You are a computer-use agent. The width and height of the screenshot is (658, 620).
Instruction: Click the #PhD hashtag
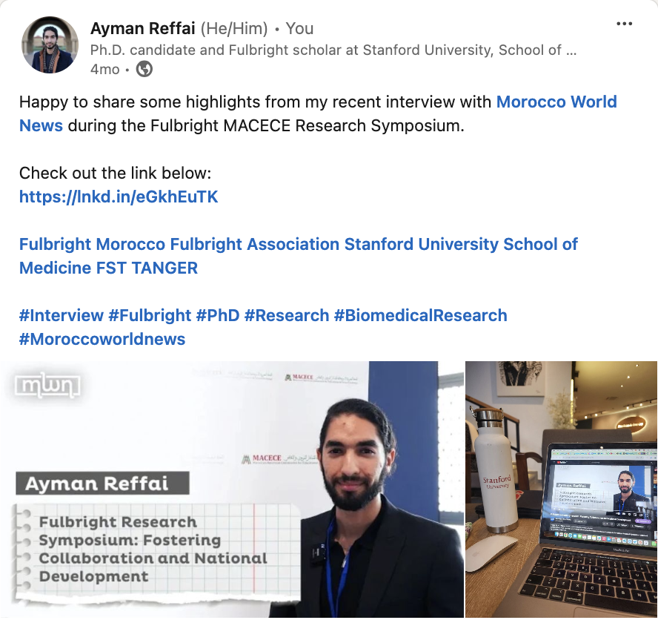point(218,315)
